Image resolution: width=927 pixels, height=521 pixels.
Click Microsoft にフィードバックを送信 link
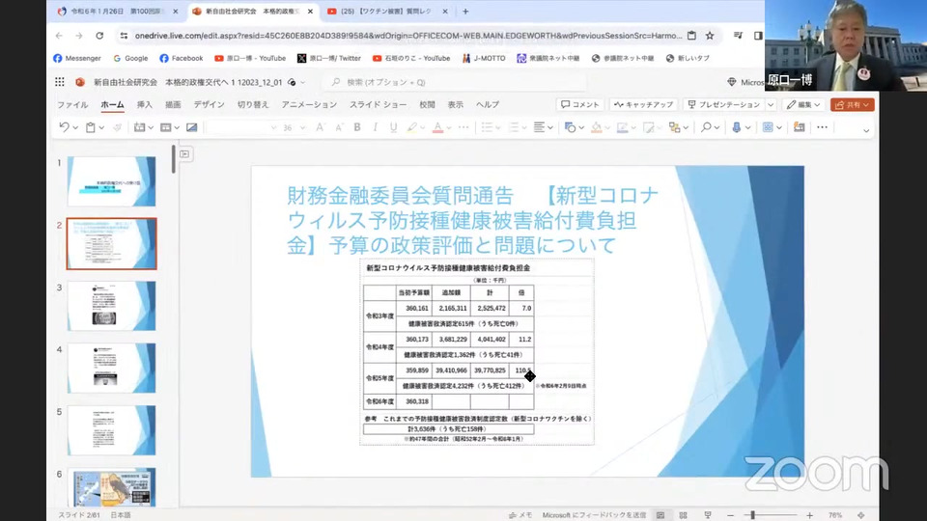click(x=594, y=515)
